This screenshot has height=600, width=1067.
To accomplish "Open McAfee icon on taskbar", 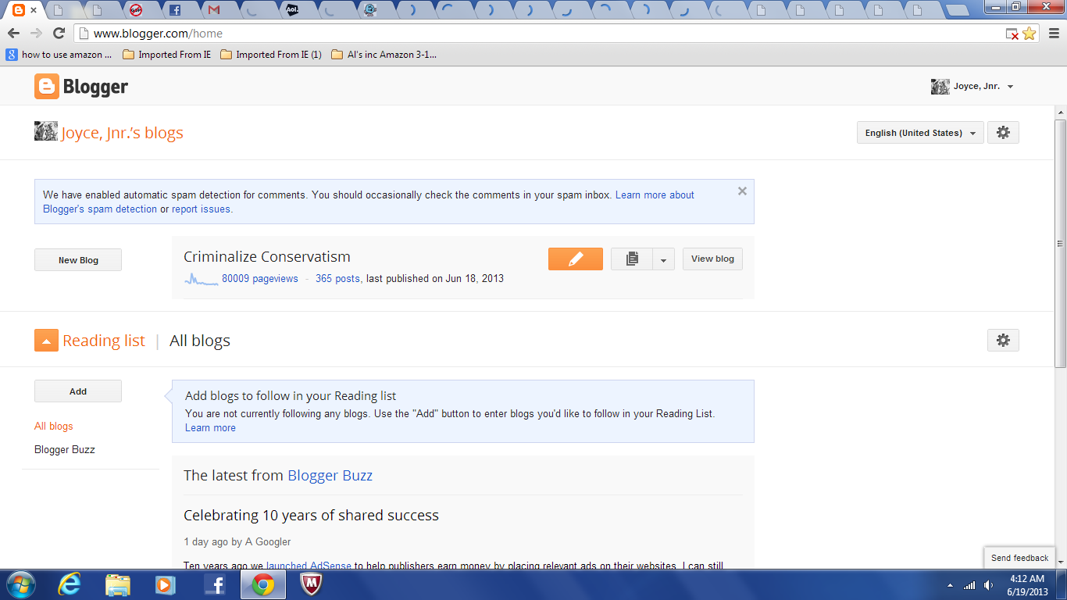I will (x=312, y=584).
